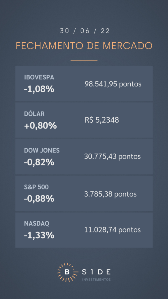Click the +0,80% dollar change
The height and width of the screenshot is (299, 168).
[40, 126]
